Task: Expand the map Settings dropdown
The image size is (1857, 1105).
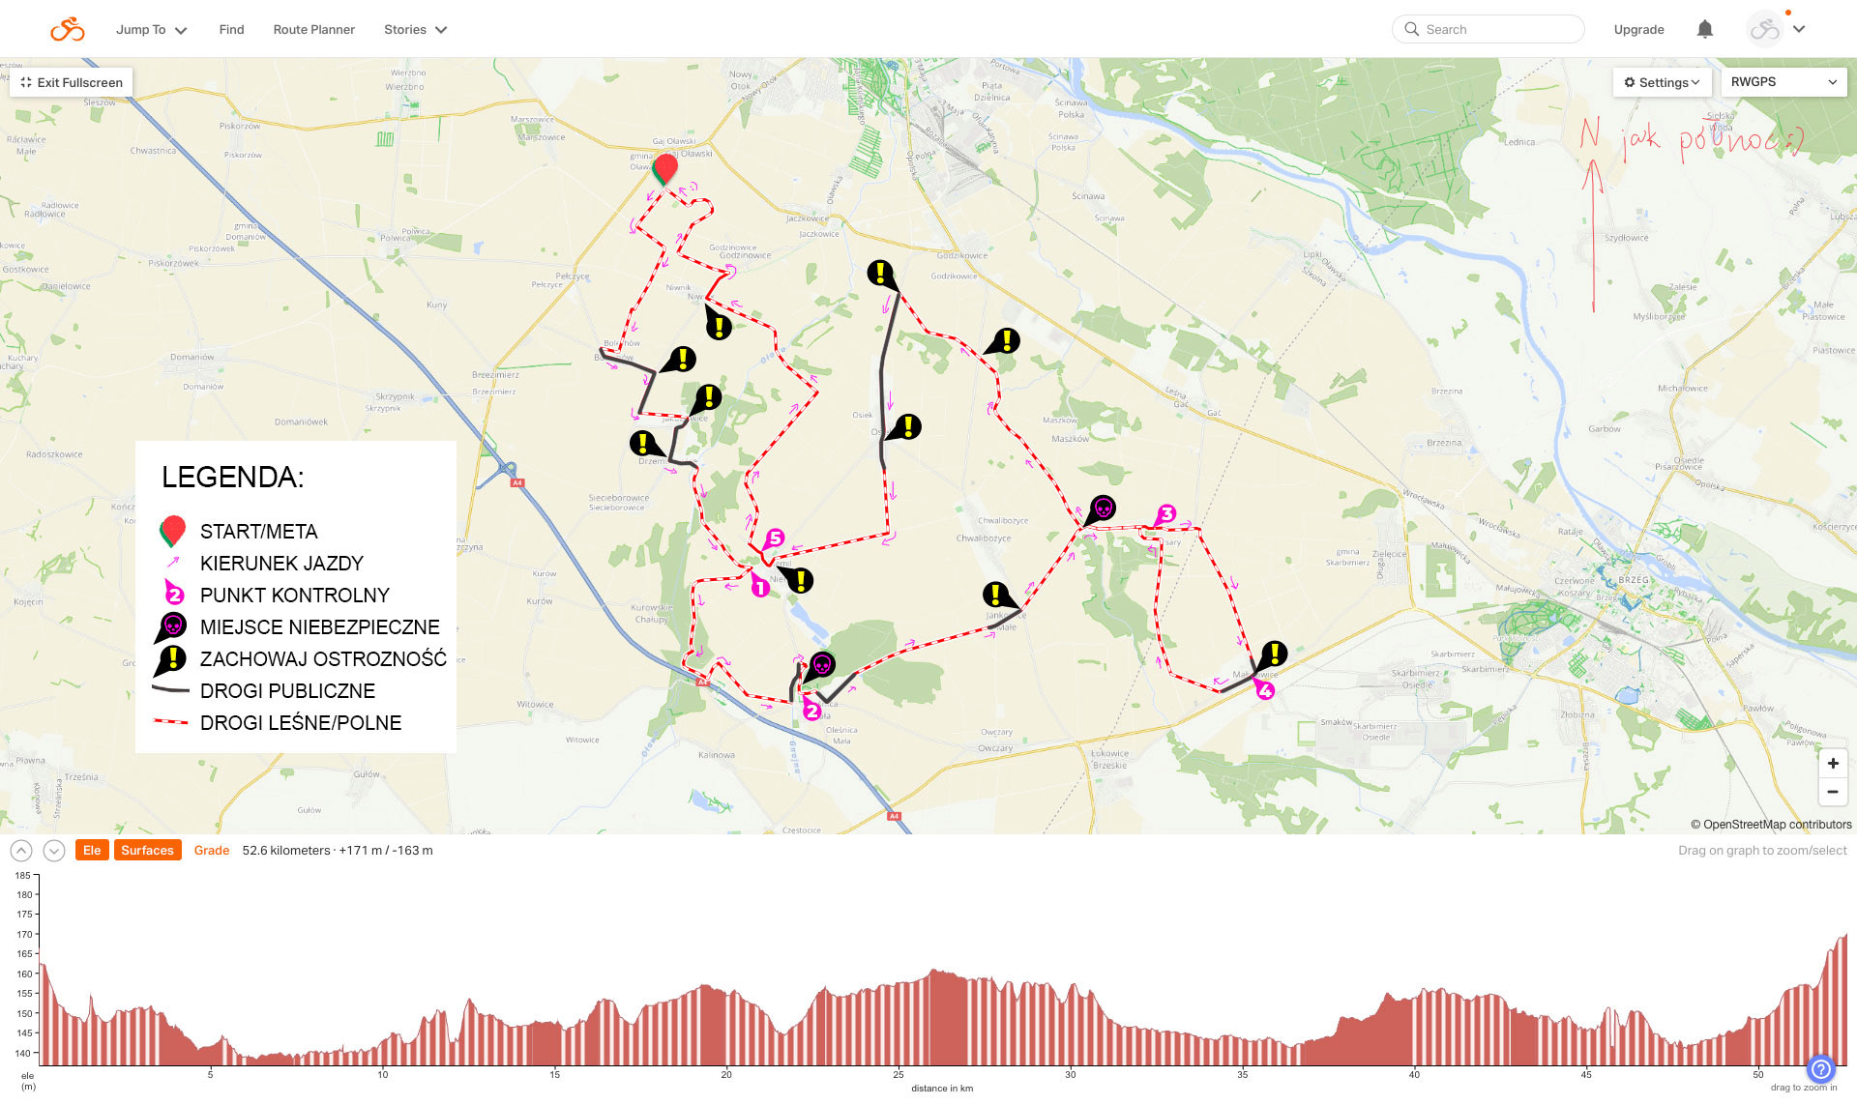Action: point(1661,82)
